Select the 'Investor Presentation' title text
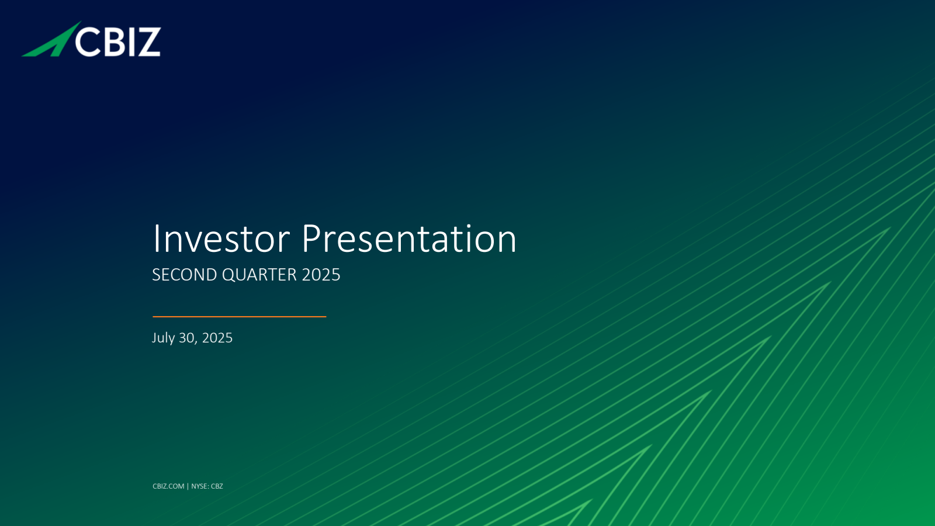The image size is (935, 526). (x=334, y=238)
